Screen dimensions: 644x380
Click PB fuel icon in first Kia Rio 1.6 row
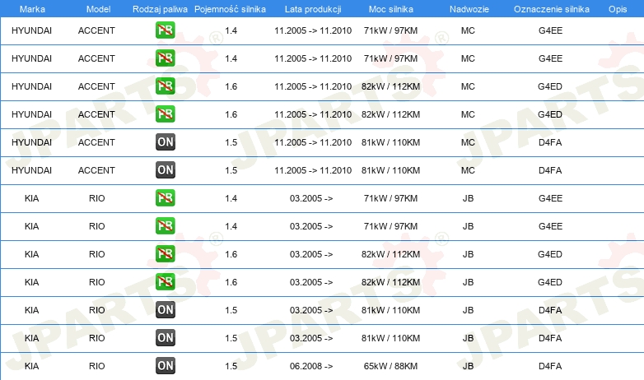165,253
